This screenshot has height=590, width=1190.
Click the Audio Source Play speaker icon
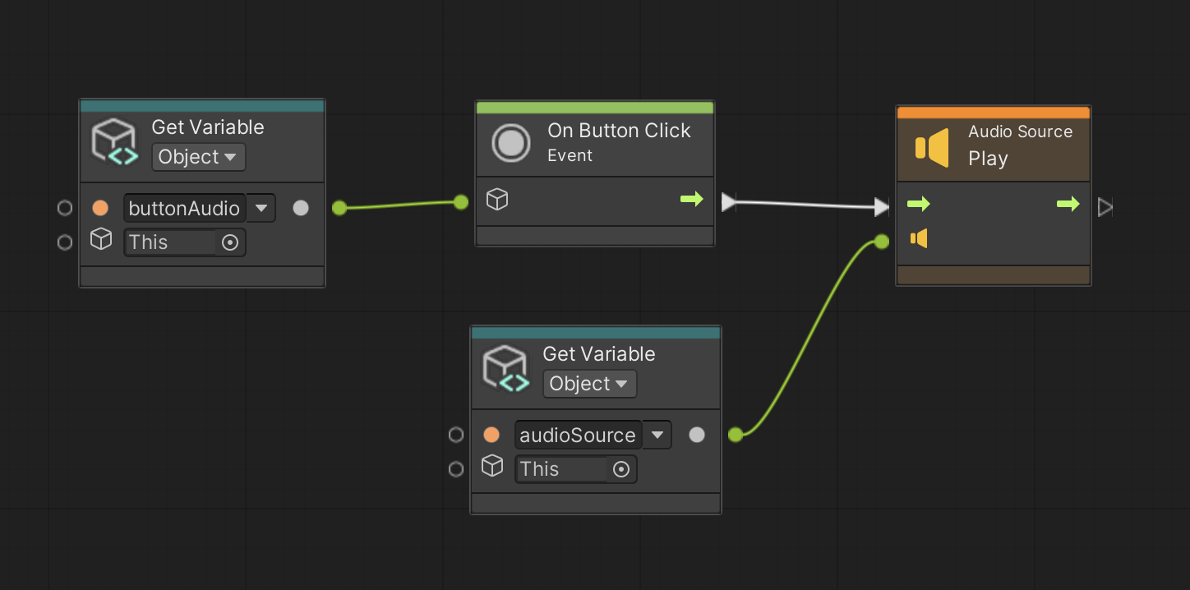[x=932, y=147]
